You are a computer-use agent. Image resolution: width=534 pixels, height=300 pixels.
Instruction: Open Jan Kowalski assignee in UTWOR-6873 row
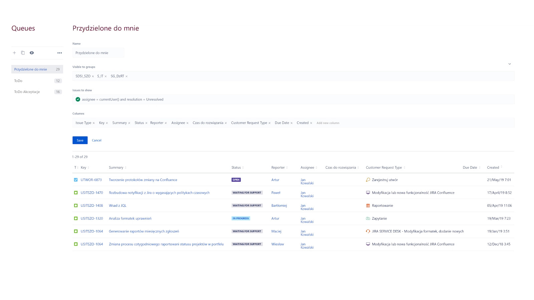[307, 181]
